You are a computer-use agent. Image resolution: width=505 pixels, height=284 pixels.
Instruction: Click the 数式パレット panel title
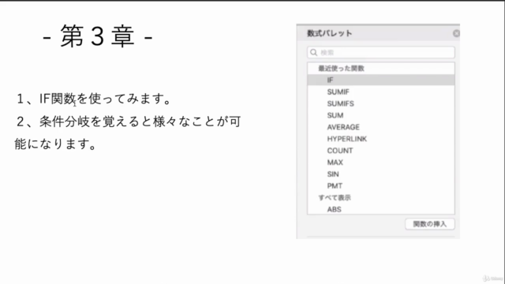coord(329,33)
